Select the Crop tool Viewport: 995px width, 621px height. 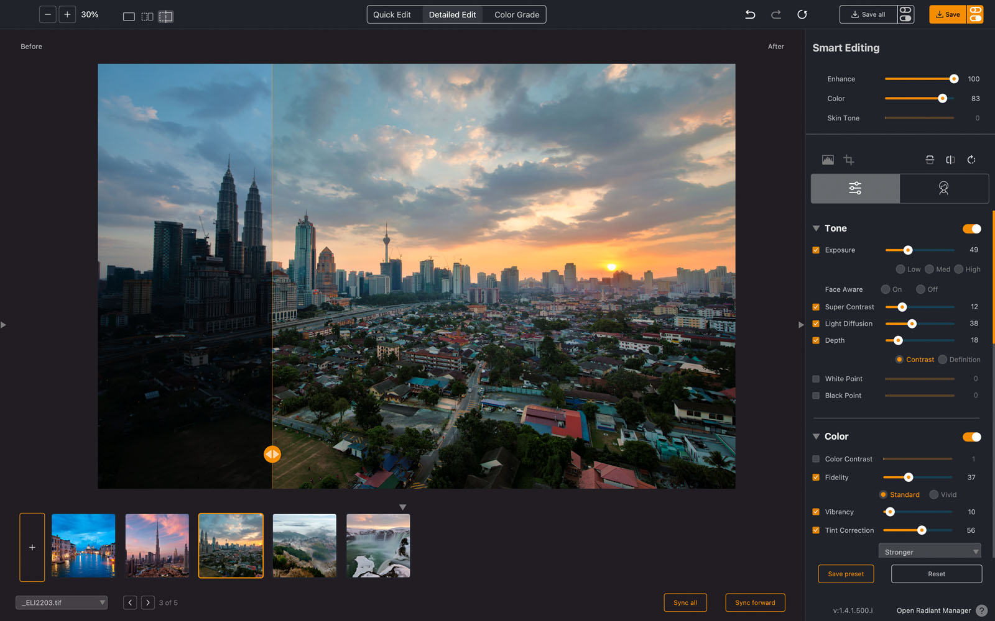point(849,160)
